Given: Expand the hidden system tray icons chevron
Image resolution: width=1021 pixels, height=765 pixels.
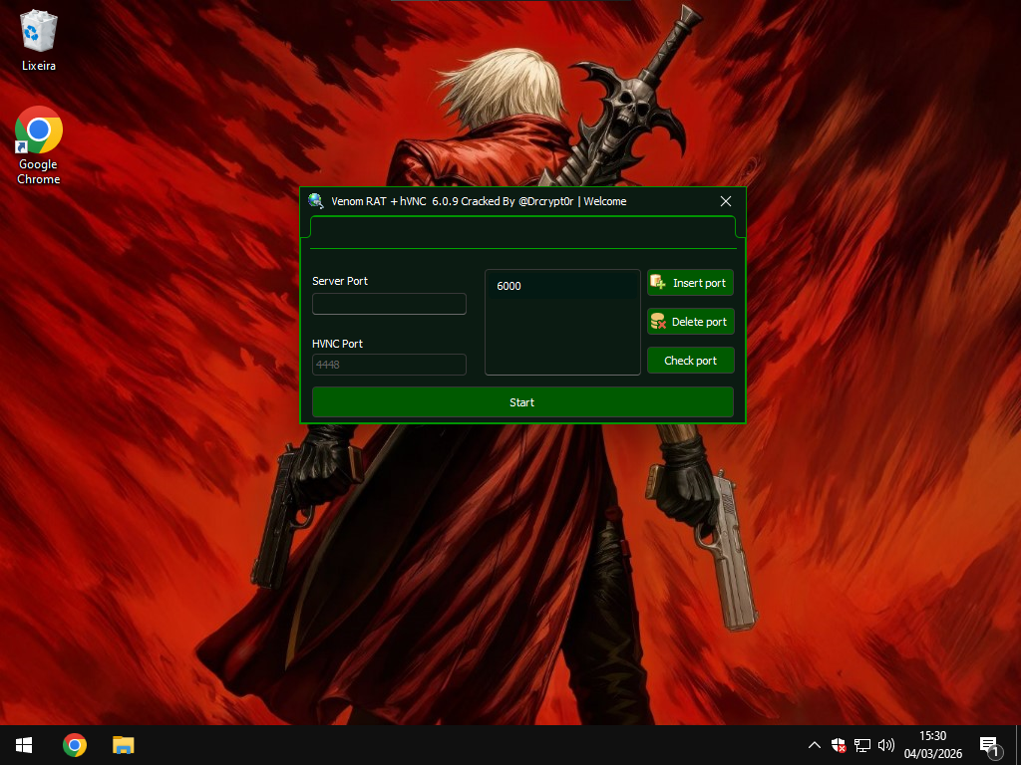Looking at the screenshot, I should (814, 745).
